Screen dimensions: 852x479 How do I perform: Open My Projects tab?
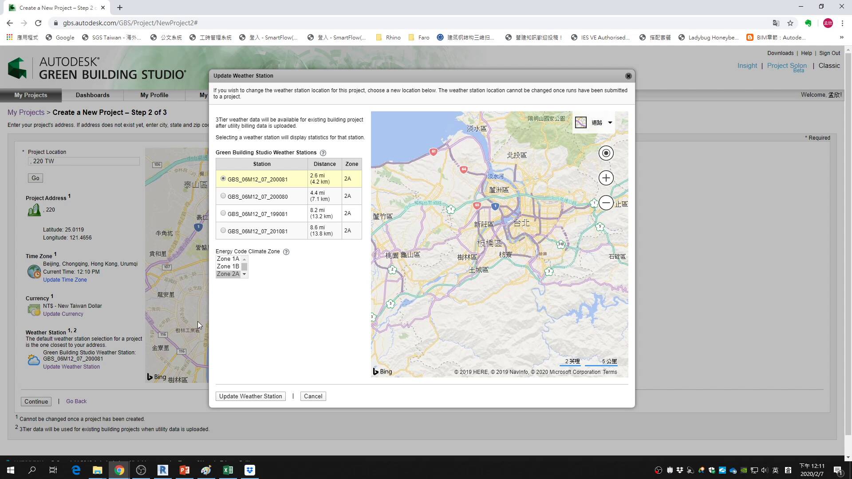coord(31,95)
